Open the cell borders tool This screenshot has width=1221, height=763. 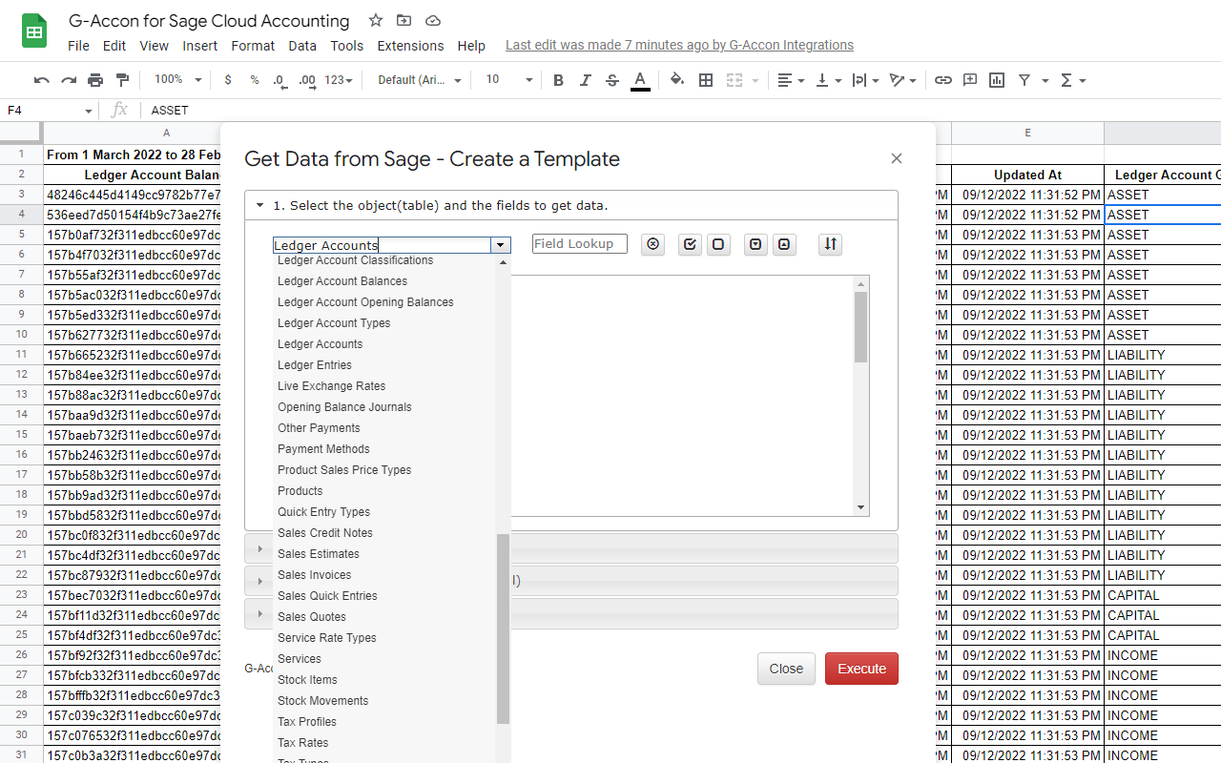[x=706, y=80]
